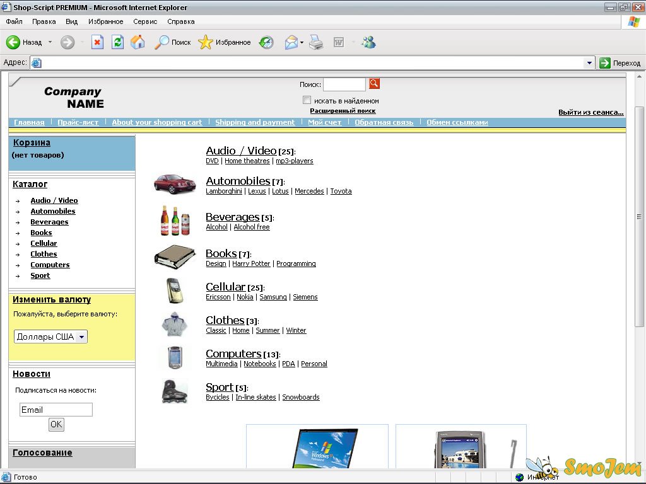The height and width of the screenshot is (484, 646).
Task: Open the Вид menu
Action: click(72, 21)
